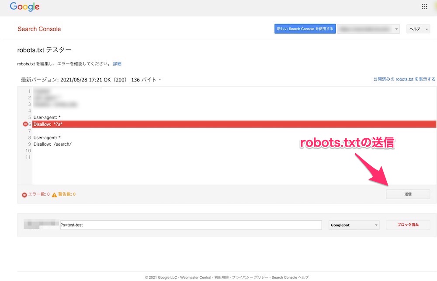
Task: Open 公開済みの robots.txt を表示する link
Action: 404,79
